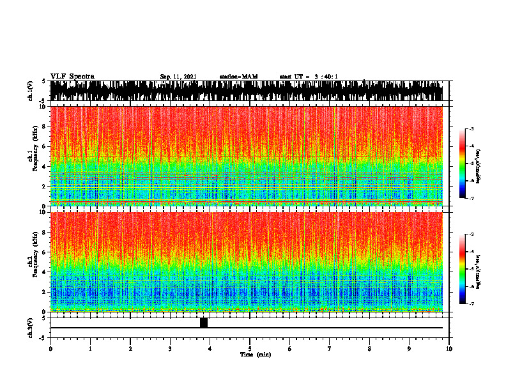
Task: Click the "3" tick on the time axis
Action: point(170,349)
